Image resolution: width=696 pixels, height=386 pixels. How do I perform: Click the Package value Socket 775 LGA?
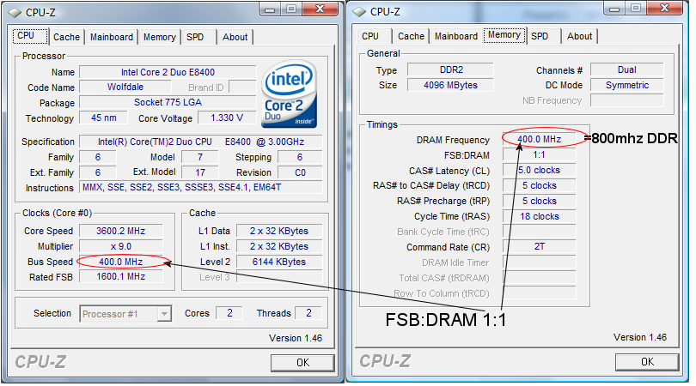168,102
